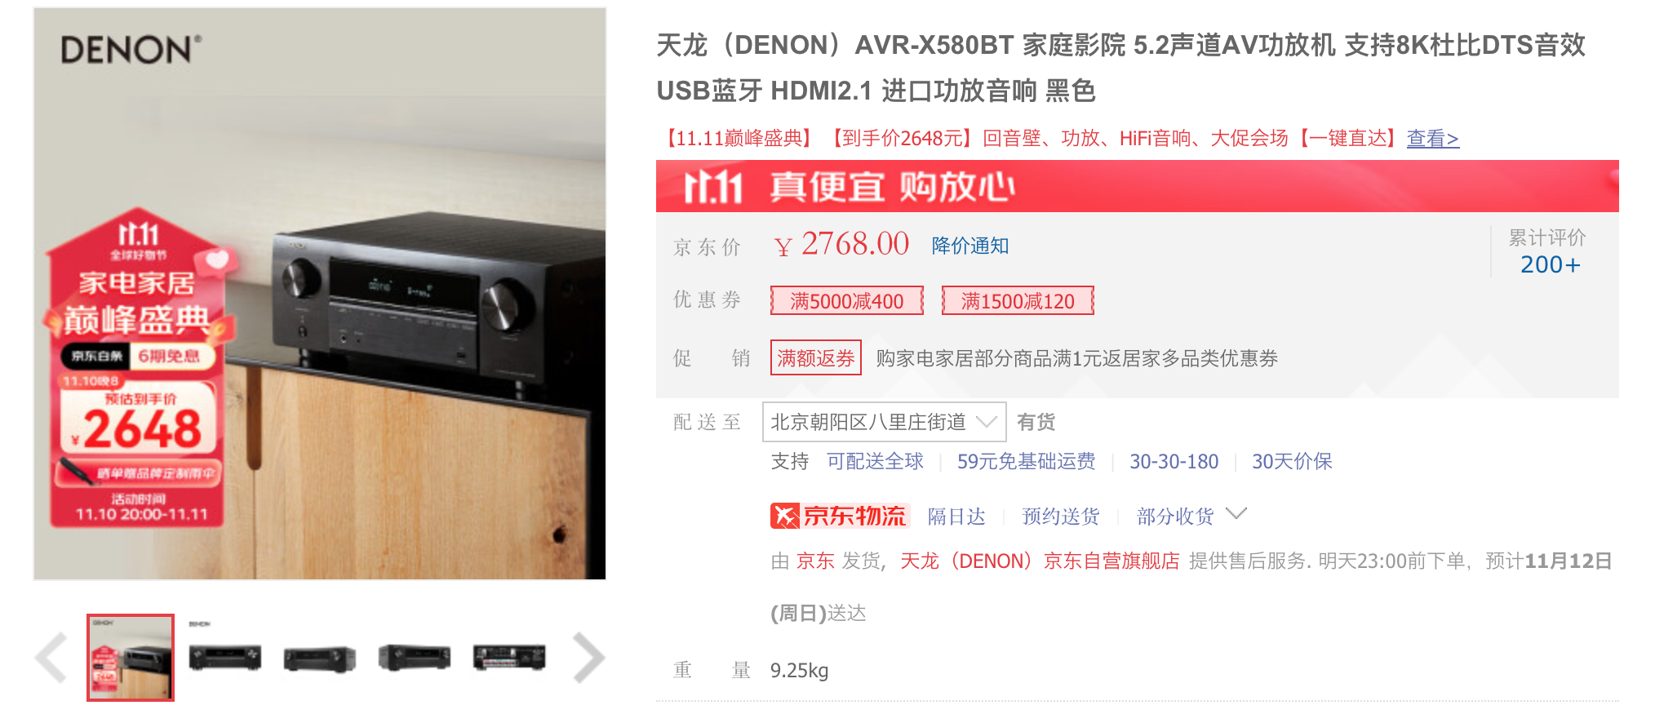1655x723 pixels.
Task: Open the delivery address dropdown 北京朝阳区八里庄街道
Action: pyautogui.click(x=884, y=422)
